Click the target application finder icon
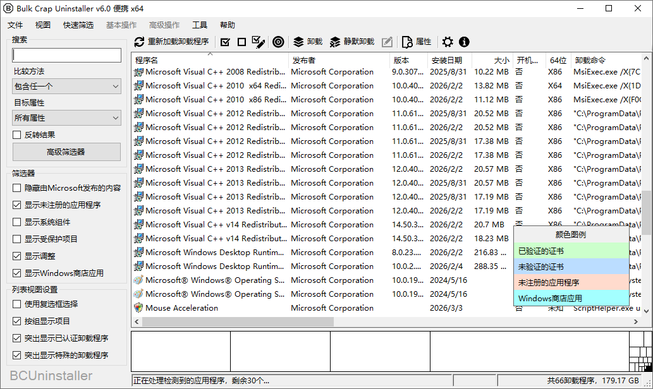This screenshot has width=653, height=389. [x=278, y=42]
